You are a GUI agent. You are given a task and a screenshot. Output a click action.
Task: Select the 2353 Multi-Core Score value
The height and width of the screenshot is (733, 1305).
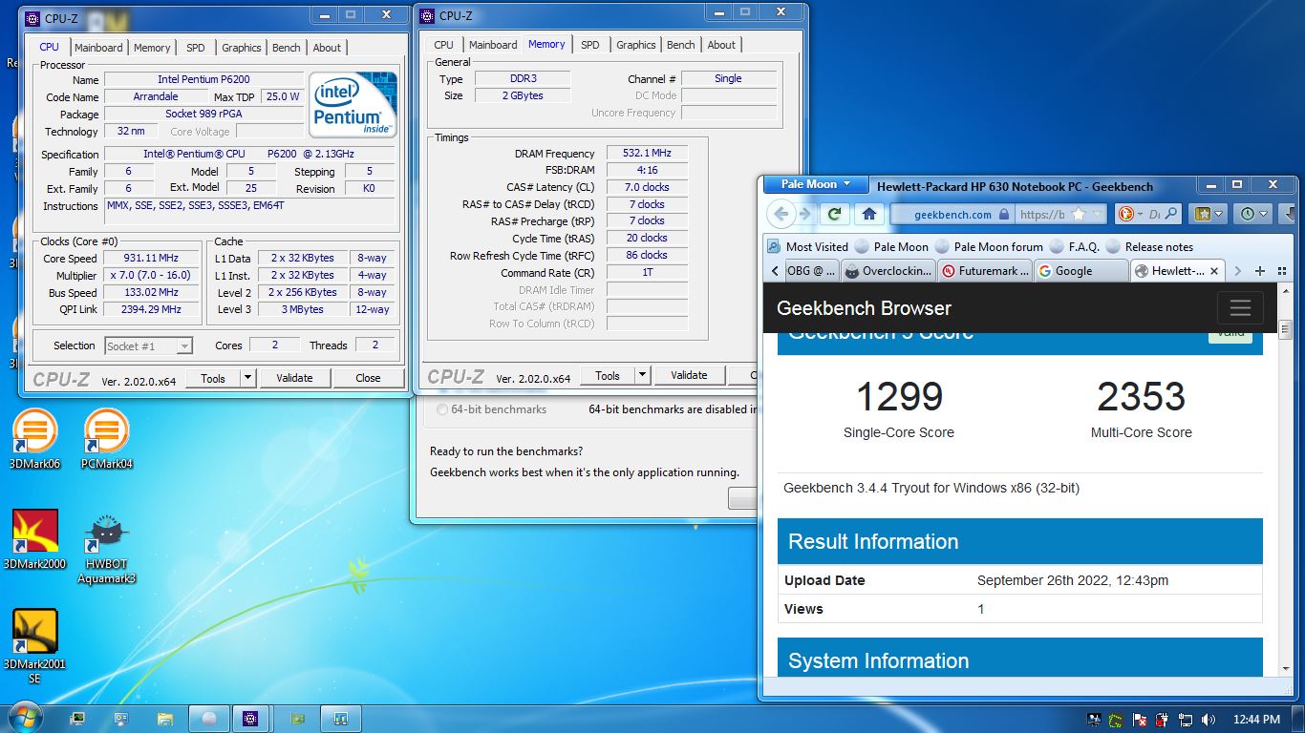(1141, 397)
